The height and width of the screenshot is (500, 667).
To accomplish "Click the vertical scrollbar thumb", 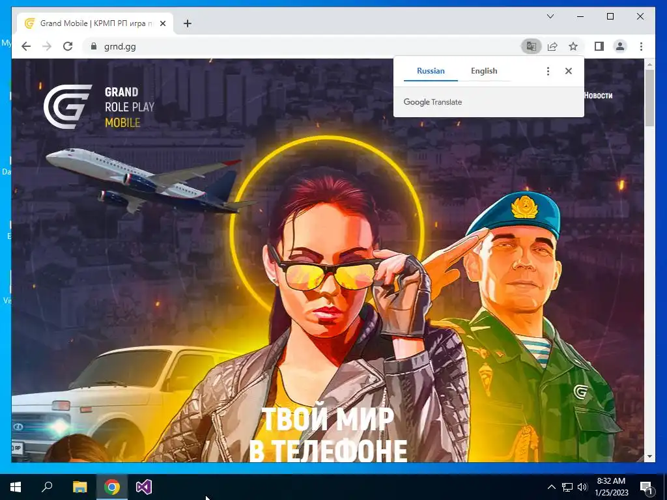I will pos(649,98).
